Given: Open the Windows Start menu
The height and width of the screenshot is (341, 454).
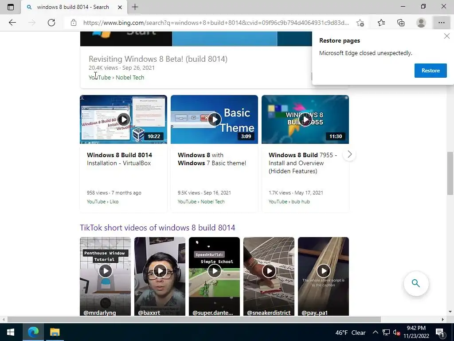Looking at the screenshot, I should [11, 332].
